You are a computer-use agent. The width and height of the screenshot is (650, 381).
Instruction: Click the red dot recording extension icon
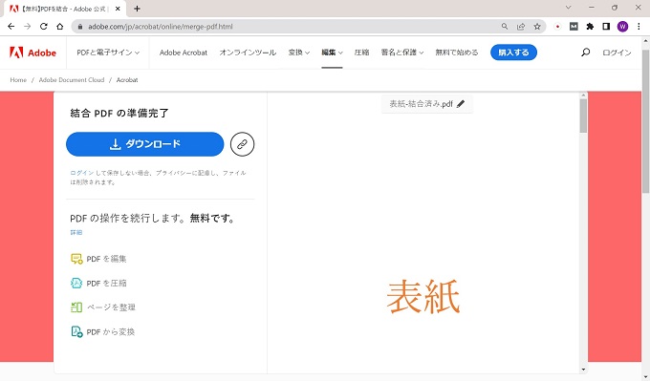557,27
